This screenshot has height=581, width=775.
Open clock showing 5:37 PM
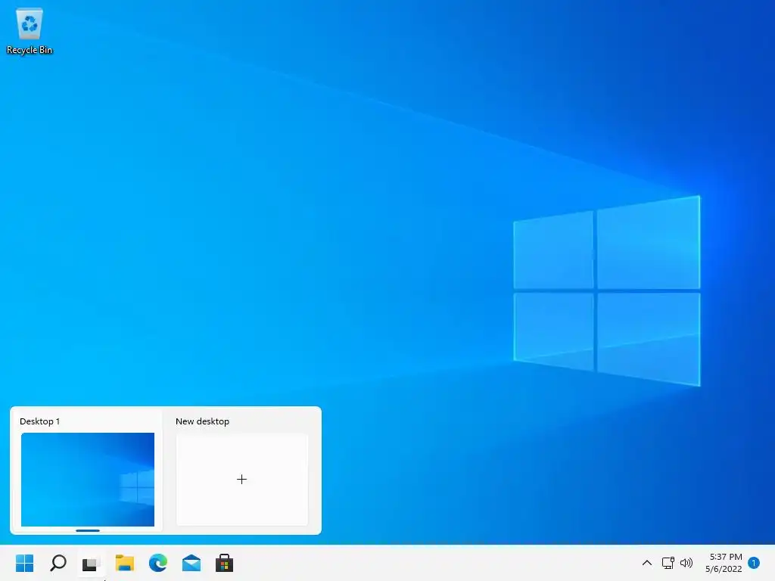click(724, 563)
